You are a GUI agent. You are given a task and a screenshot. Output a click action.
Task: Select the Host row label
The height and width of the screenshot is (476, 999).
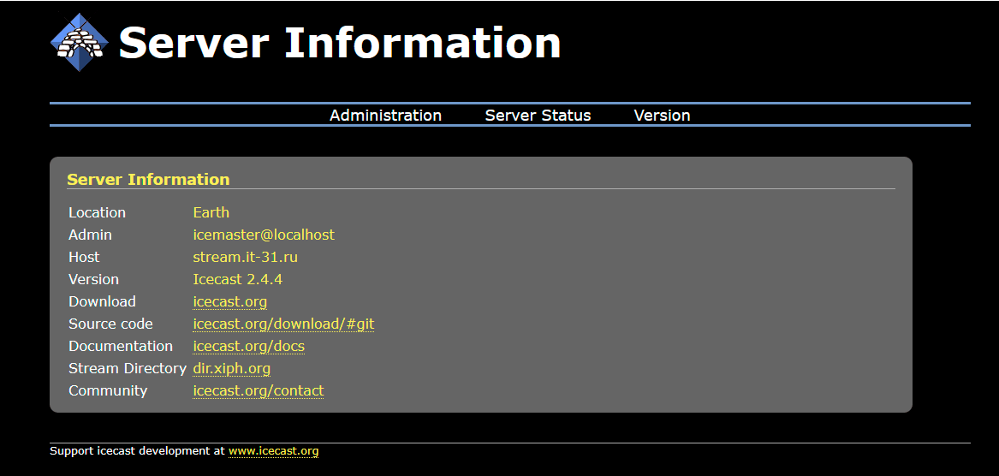84,258
